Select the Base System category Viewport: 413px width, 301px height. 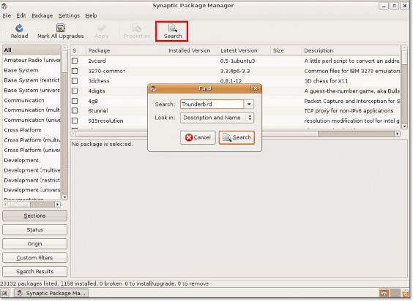(x=31, y=70)
